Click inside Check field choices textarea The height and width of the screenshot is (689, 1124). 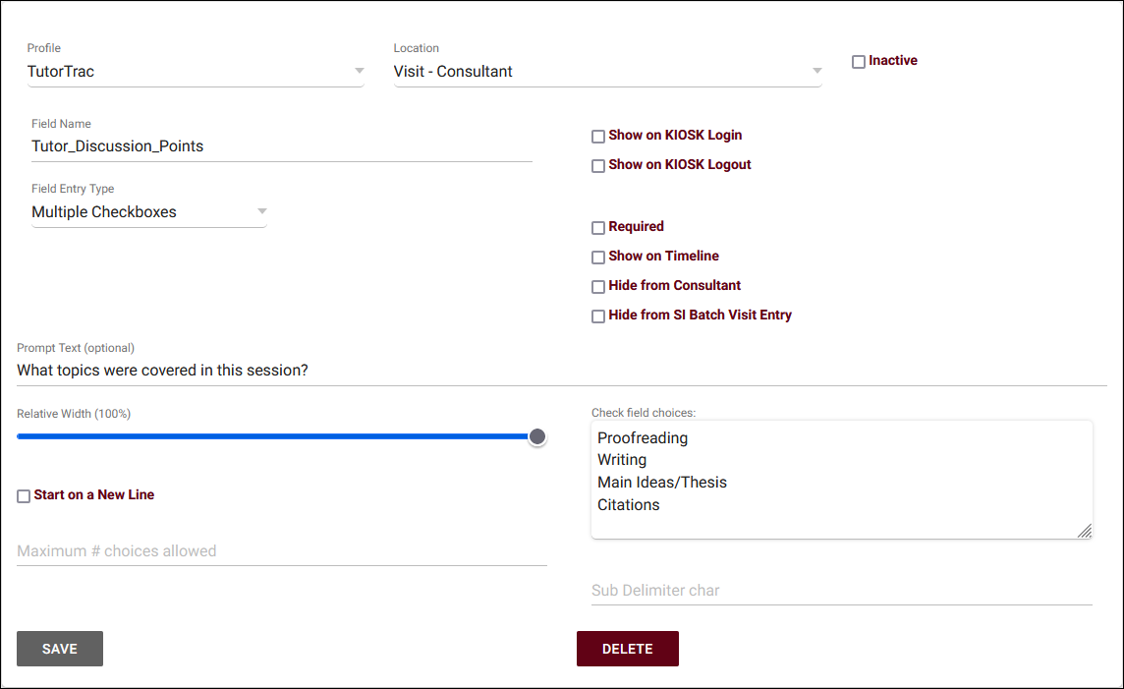[841, 480]
